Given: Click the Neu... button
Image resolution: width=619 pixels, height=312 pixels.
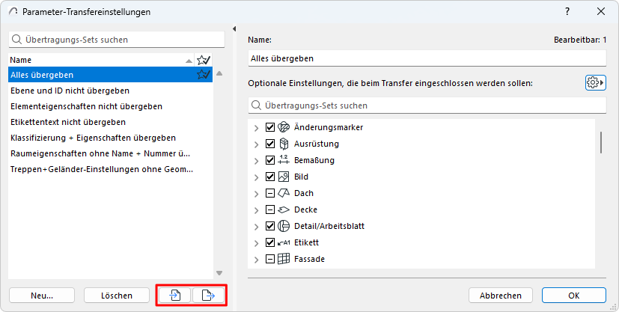Looking at the screenshot, I should tap(42, 296).
